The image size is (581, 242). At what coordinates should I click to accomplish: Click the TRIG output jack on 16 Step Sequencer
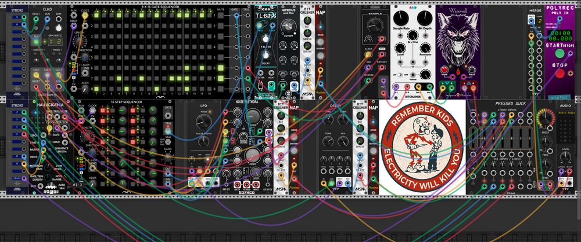[168, 131]
